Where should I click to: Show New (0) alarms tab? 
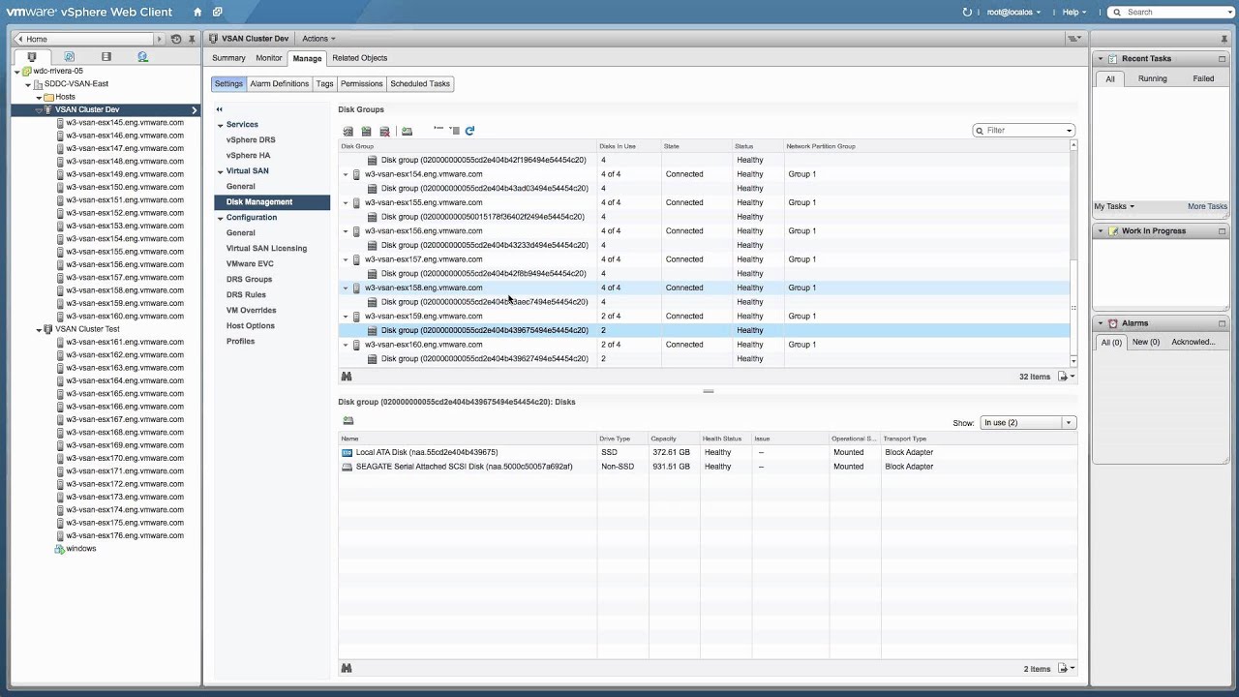pyautogui.click(x=1145, y=342)
